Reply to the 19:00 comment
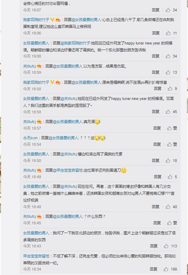Viewport: 188px width, 275px height. coord(156,56)
